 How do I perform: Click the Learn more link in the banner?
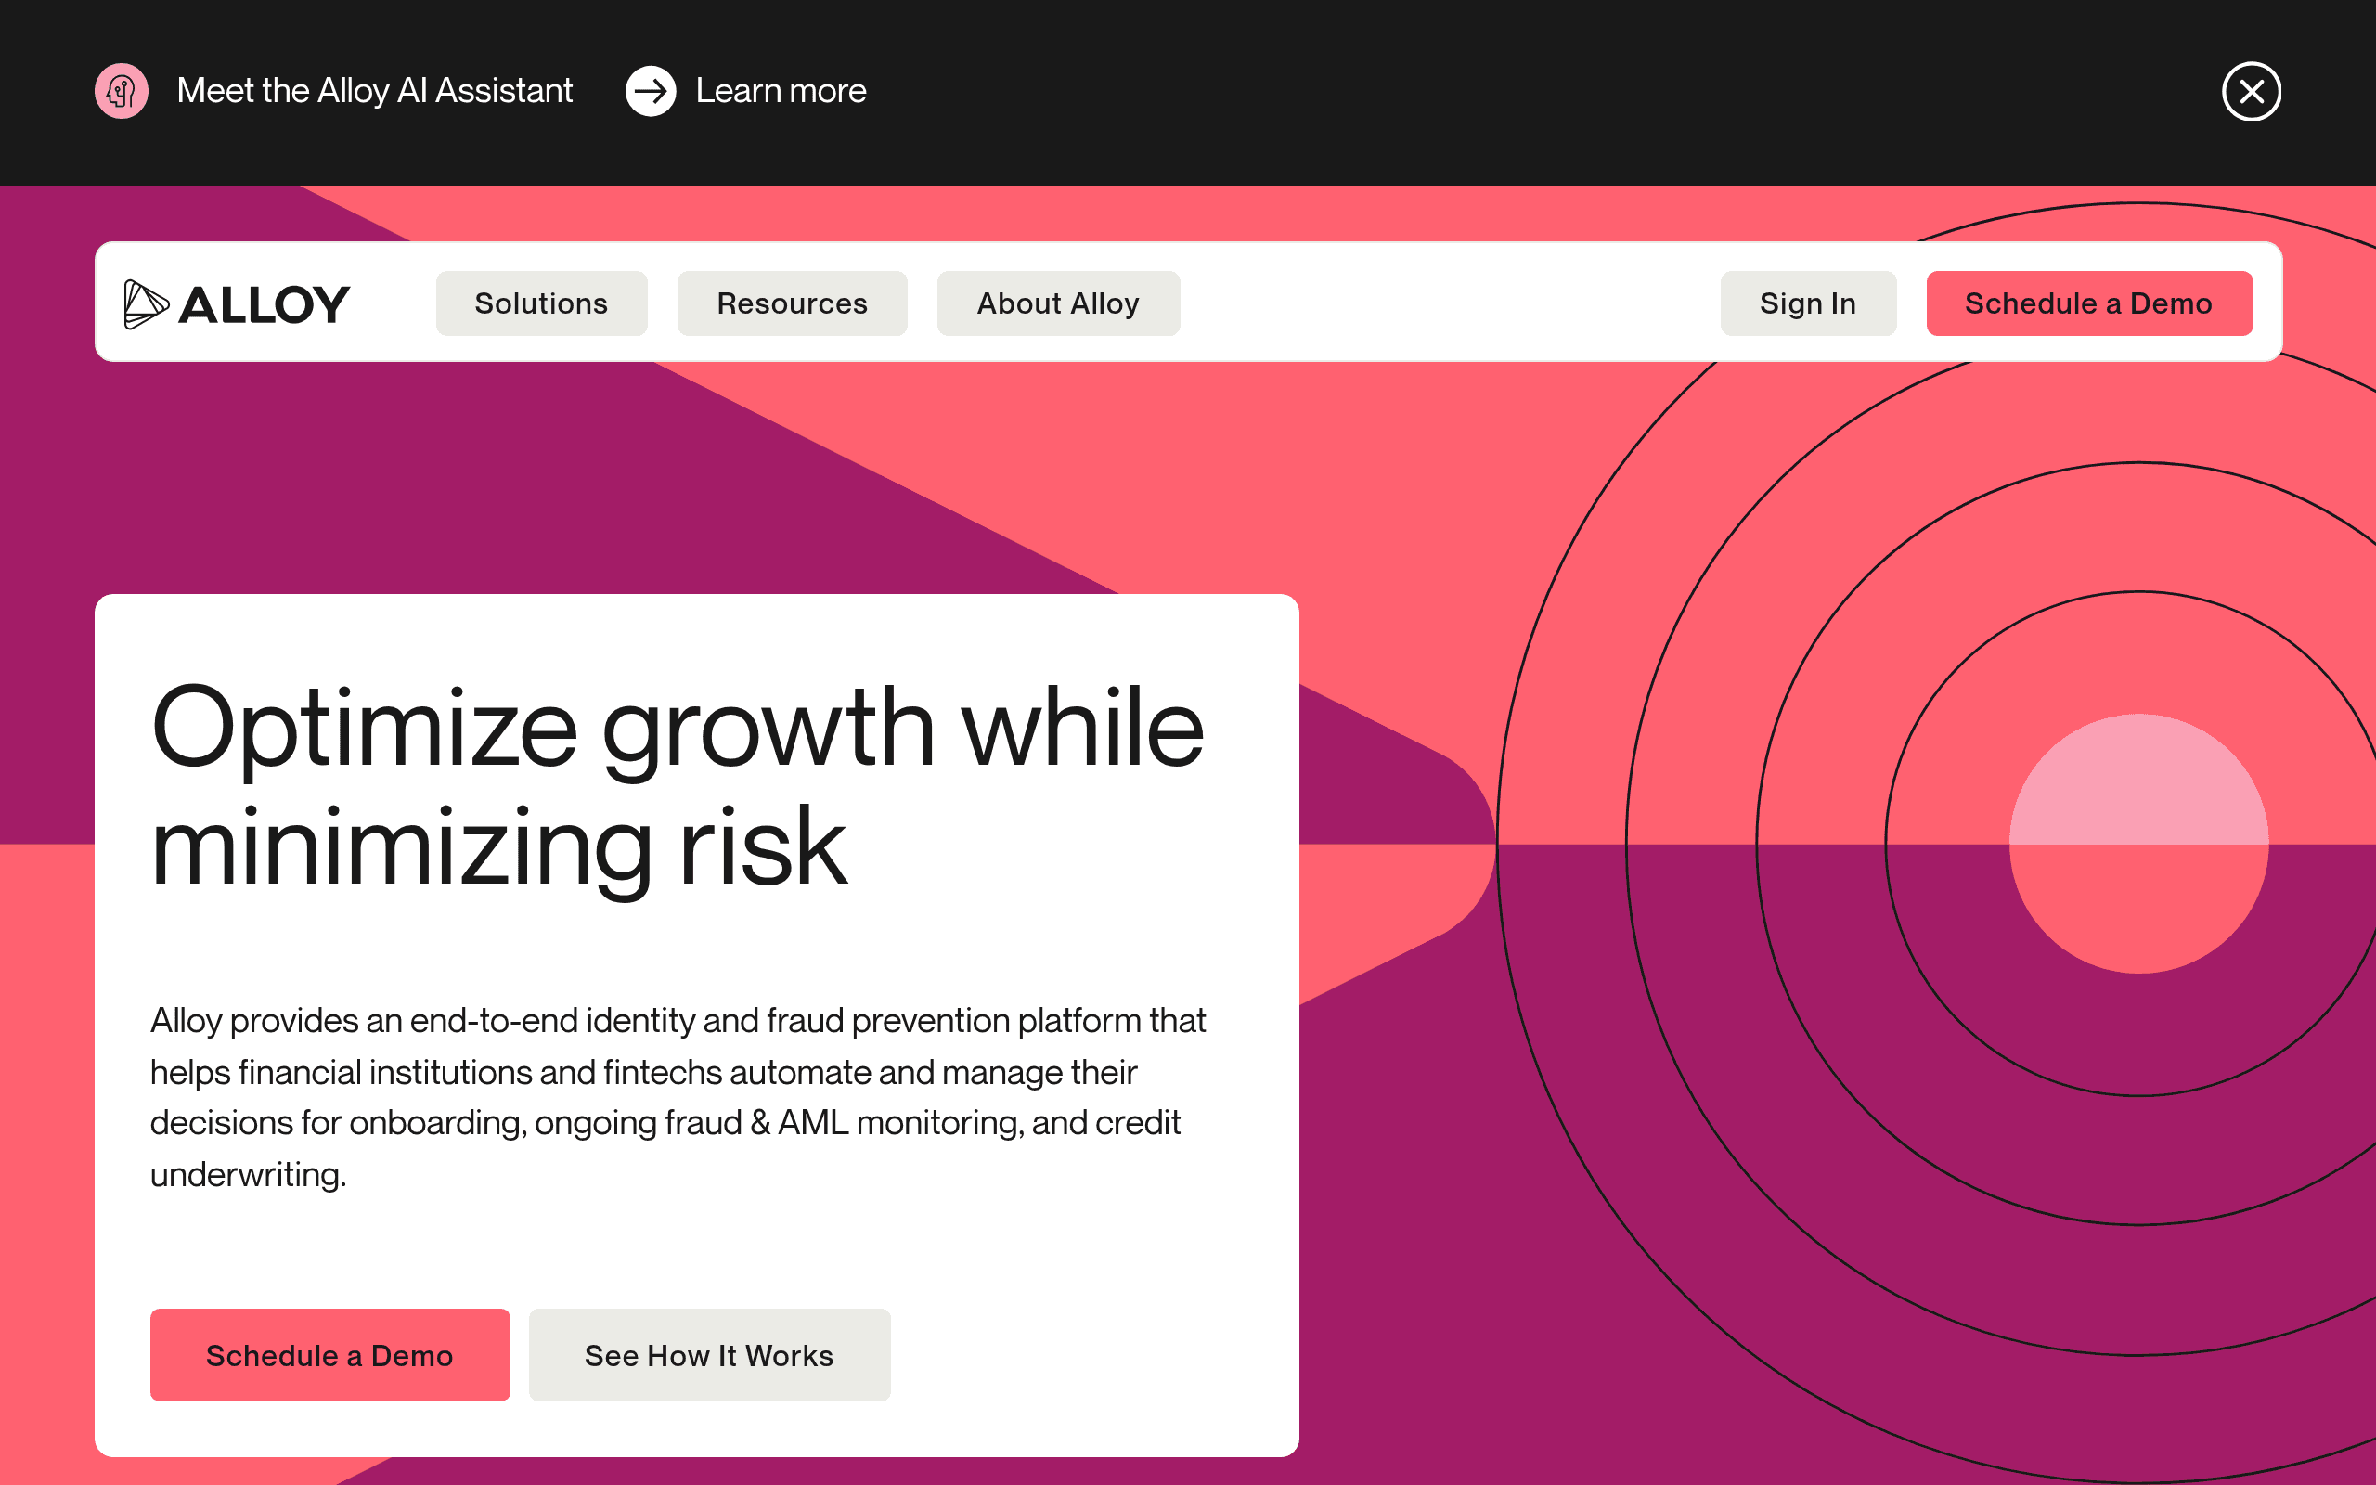781,90
